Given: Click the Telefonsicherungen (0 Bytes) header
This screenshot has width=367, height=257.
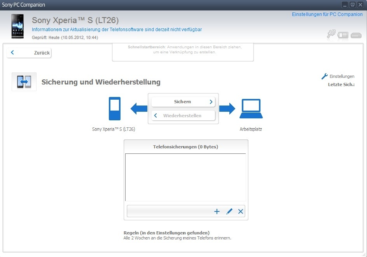Looking at the screenshot, I should (x=185, y=147).
